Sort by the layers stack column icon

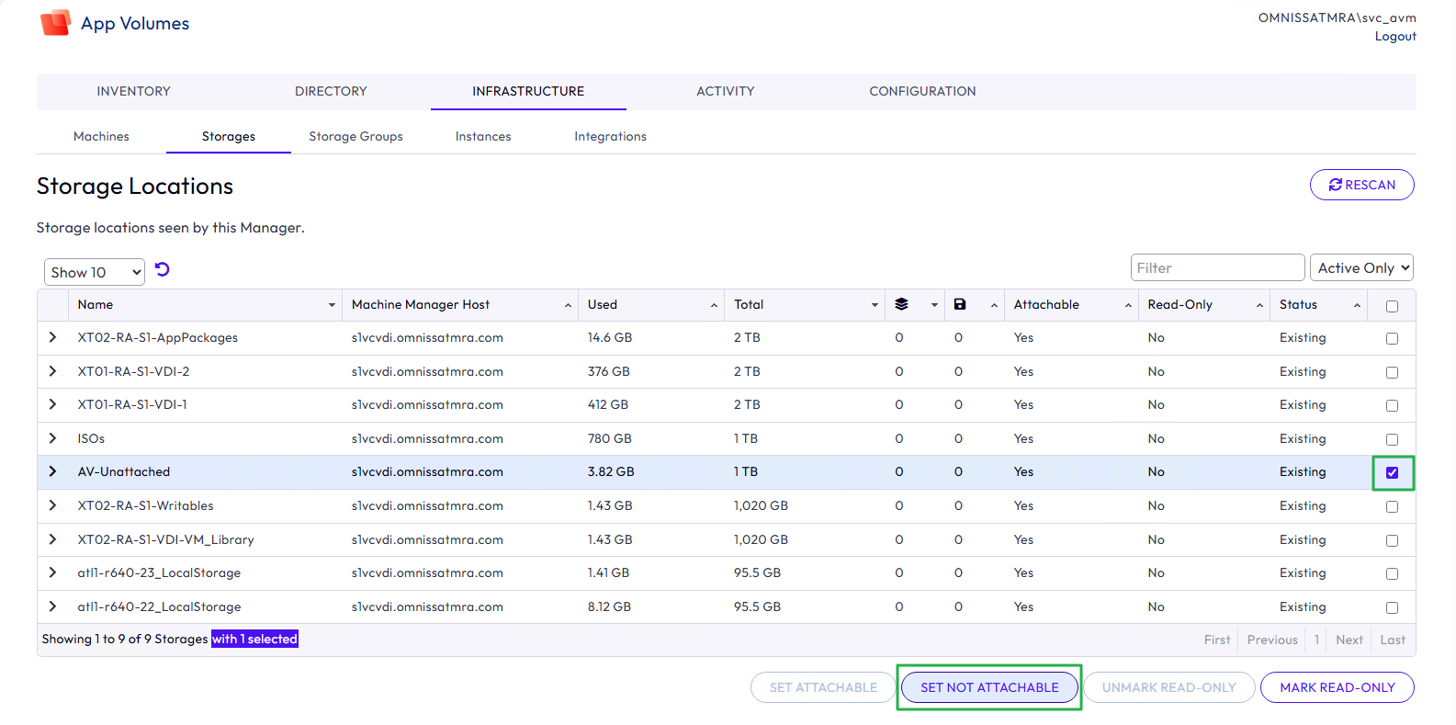[x=901, y=305]
